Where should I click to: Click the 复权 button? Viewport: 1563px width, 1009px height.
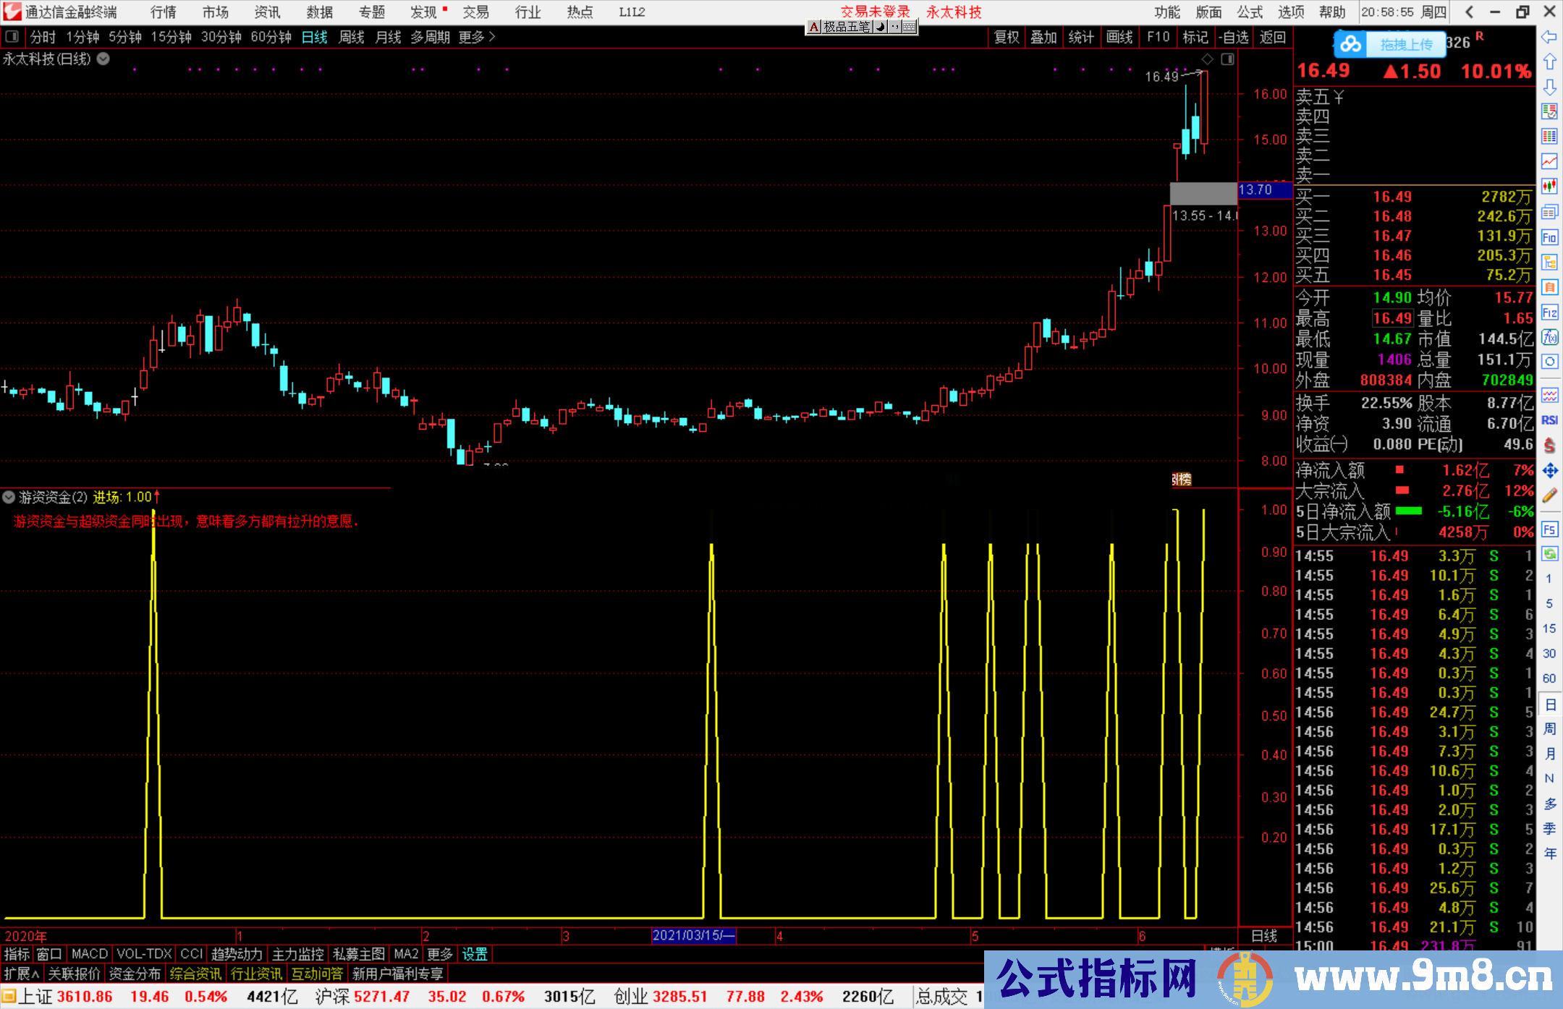[1006, 37]
